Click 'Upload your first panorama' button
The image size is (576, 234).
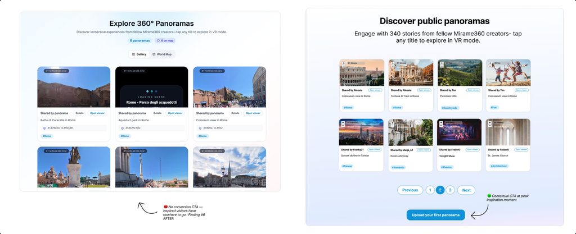(x=436, y=215)
